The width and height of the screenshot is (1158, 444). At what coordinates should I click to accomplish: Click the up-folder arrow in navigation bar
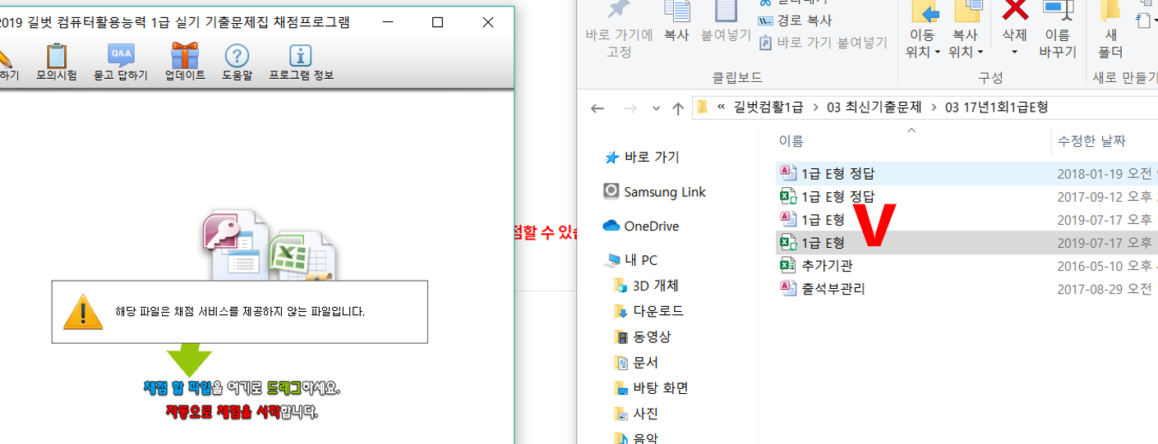677,108
